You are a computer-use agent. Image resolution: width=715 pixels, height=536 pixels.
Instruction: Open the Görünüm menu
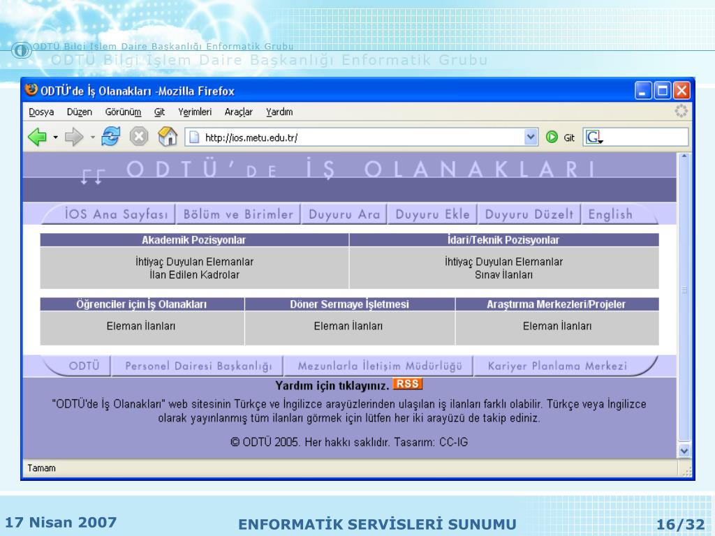click(123, 112)
